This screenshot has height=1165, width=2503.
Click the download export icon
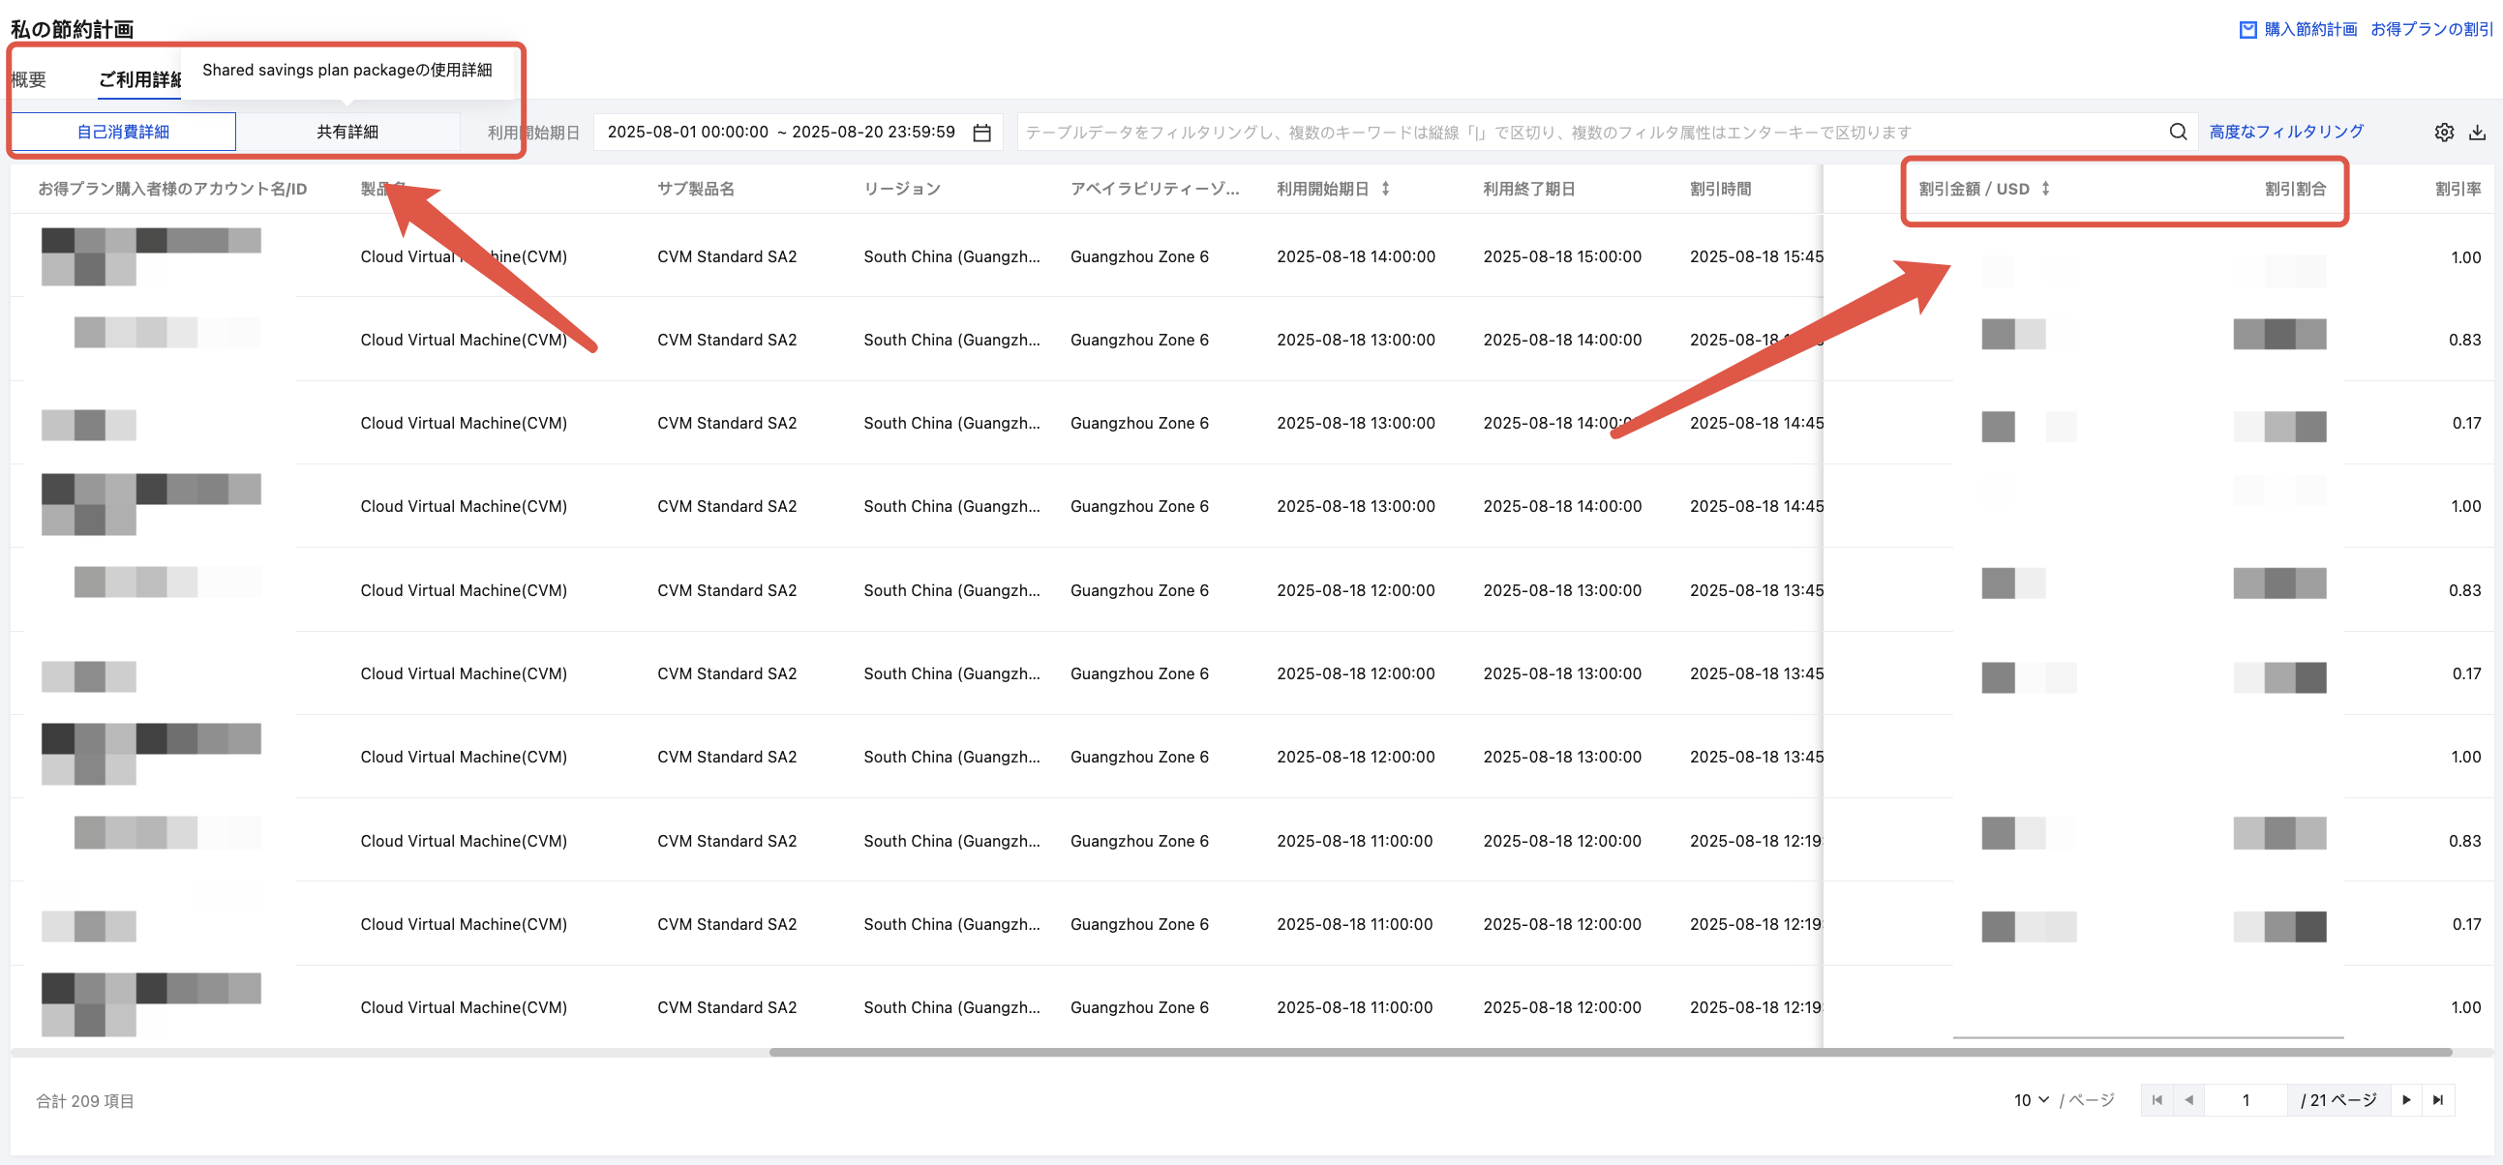[2477, 133]
